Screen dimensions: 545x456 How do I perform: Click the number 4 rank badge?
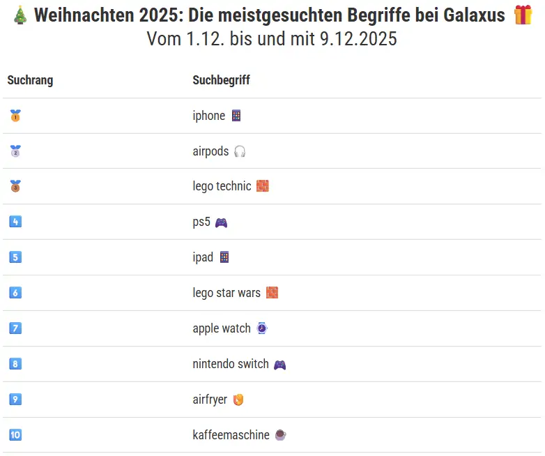(x=15, y=222)
